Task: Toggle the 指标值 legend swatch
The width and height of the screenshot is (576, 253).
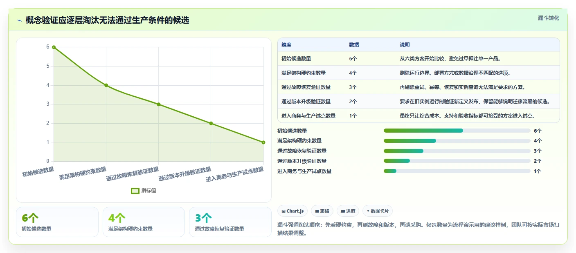Action: [x=135, y=191]
